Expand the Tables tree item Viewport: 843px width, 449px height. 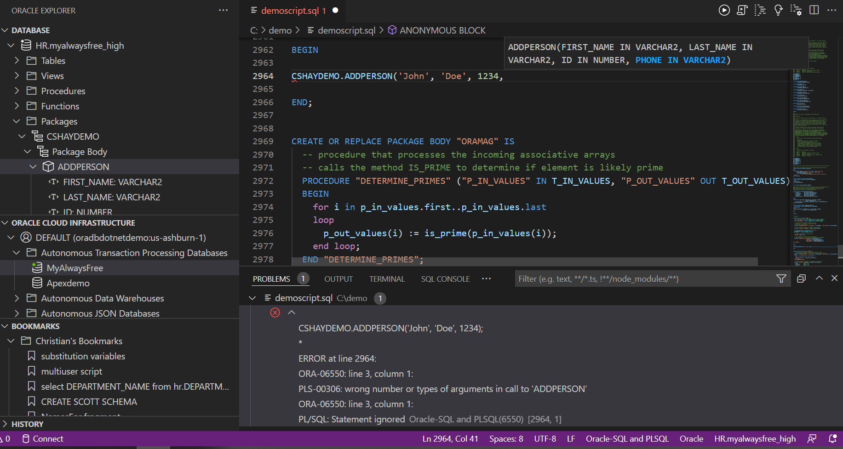(17, 60)
